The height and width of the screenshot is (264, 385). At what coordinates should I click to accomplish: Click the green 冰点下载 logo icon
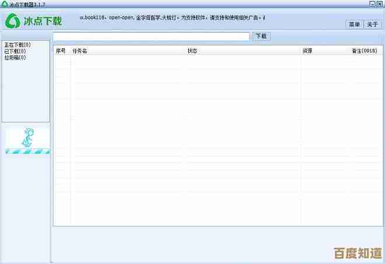click(13, 21)
